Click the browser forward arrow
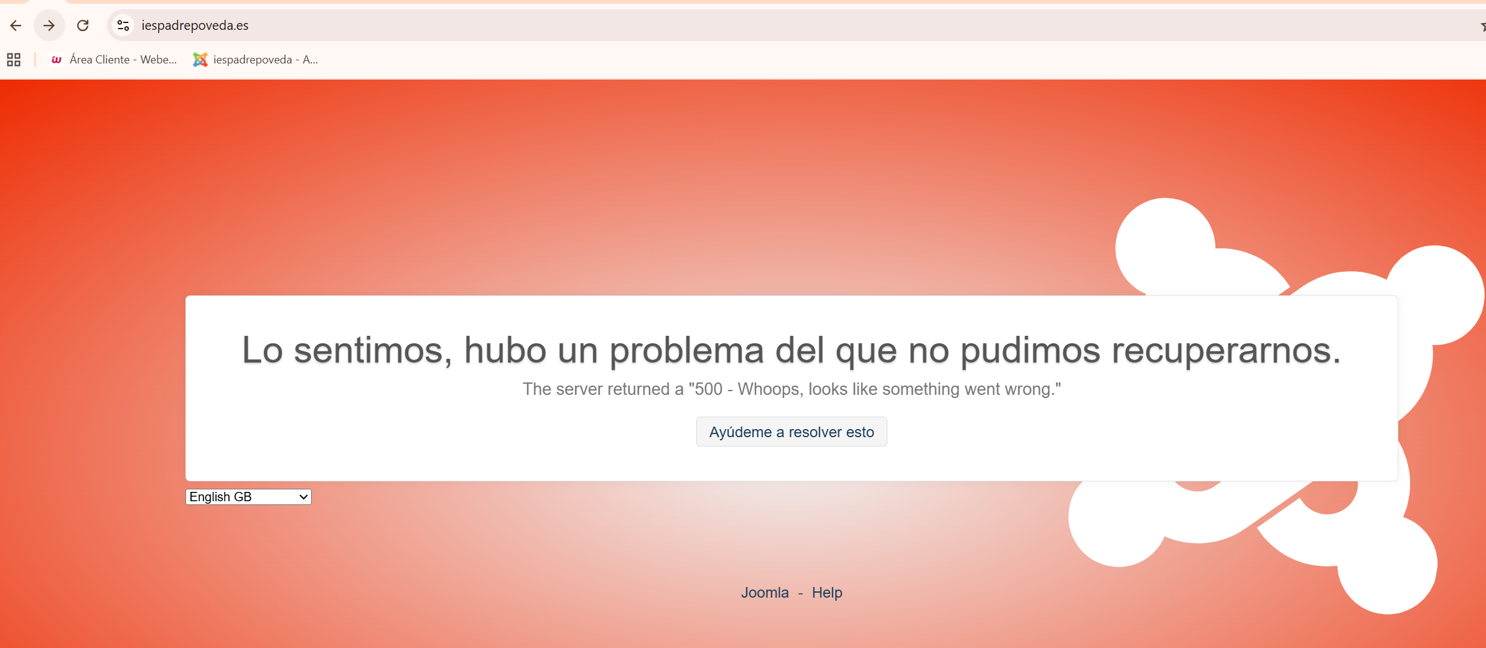1486x648 pixels. coord(49,25)
